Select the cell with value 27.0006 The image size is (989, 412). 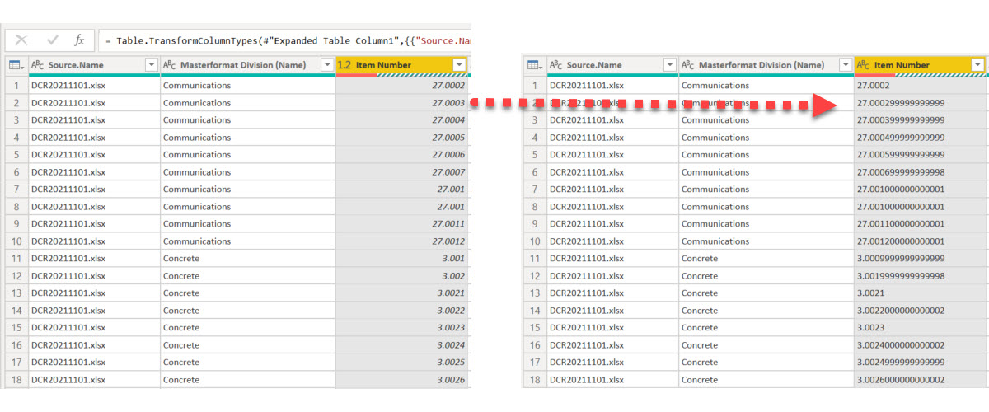[402, 155]
